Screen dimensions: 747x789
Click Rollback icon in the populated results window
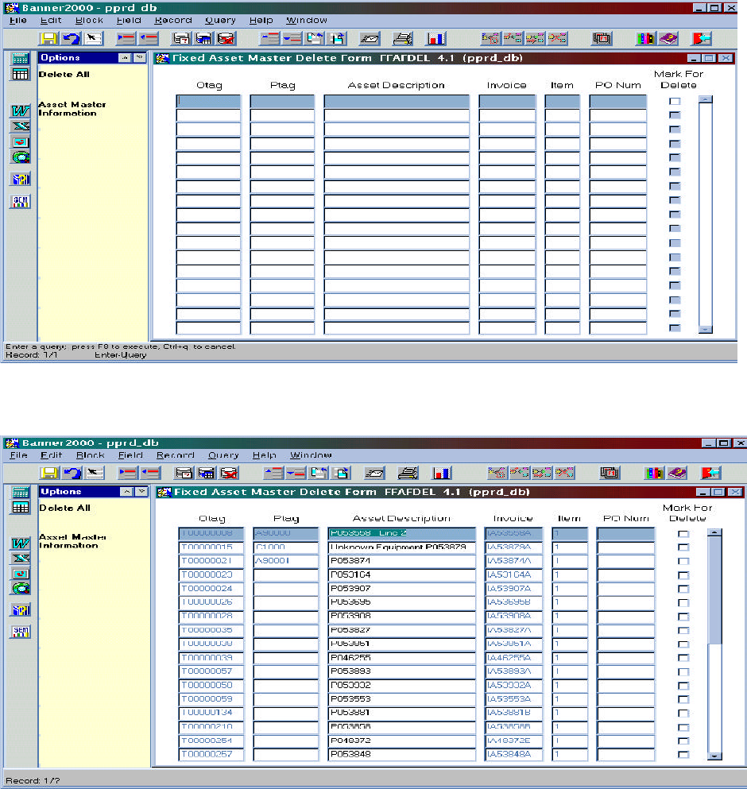[72, 473]
